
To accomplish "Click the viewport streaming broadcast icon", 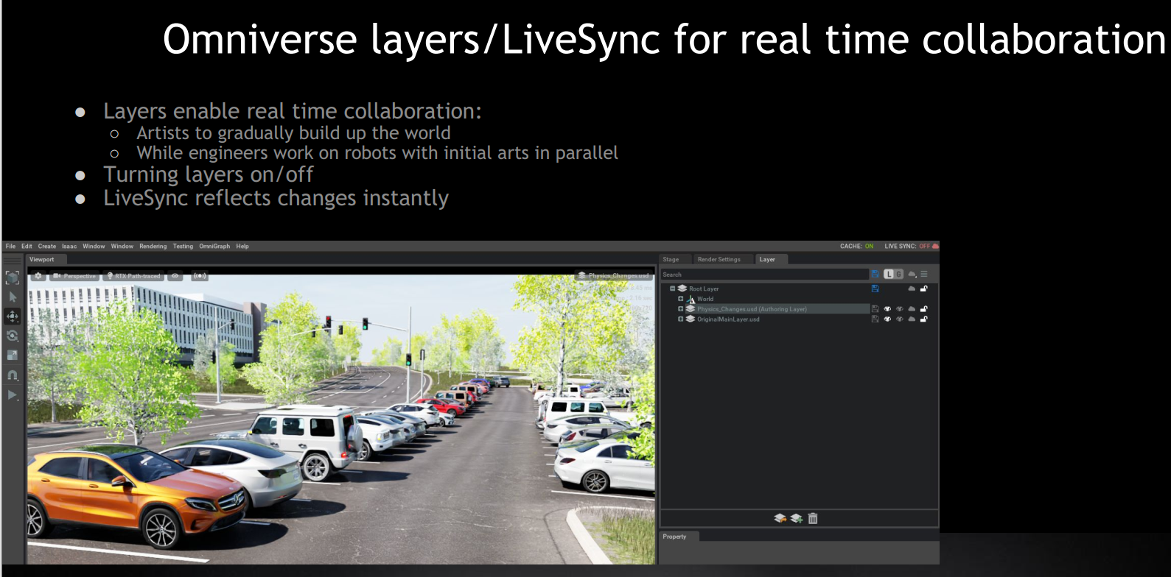I will [x=200, y=276].
